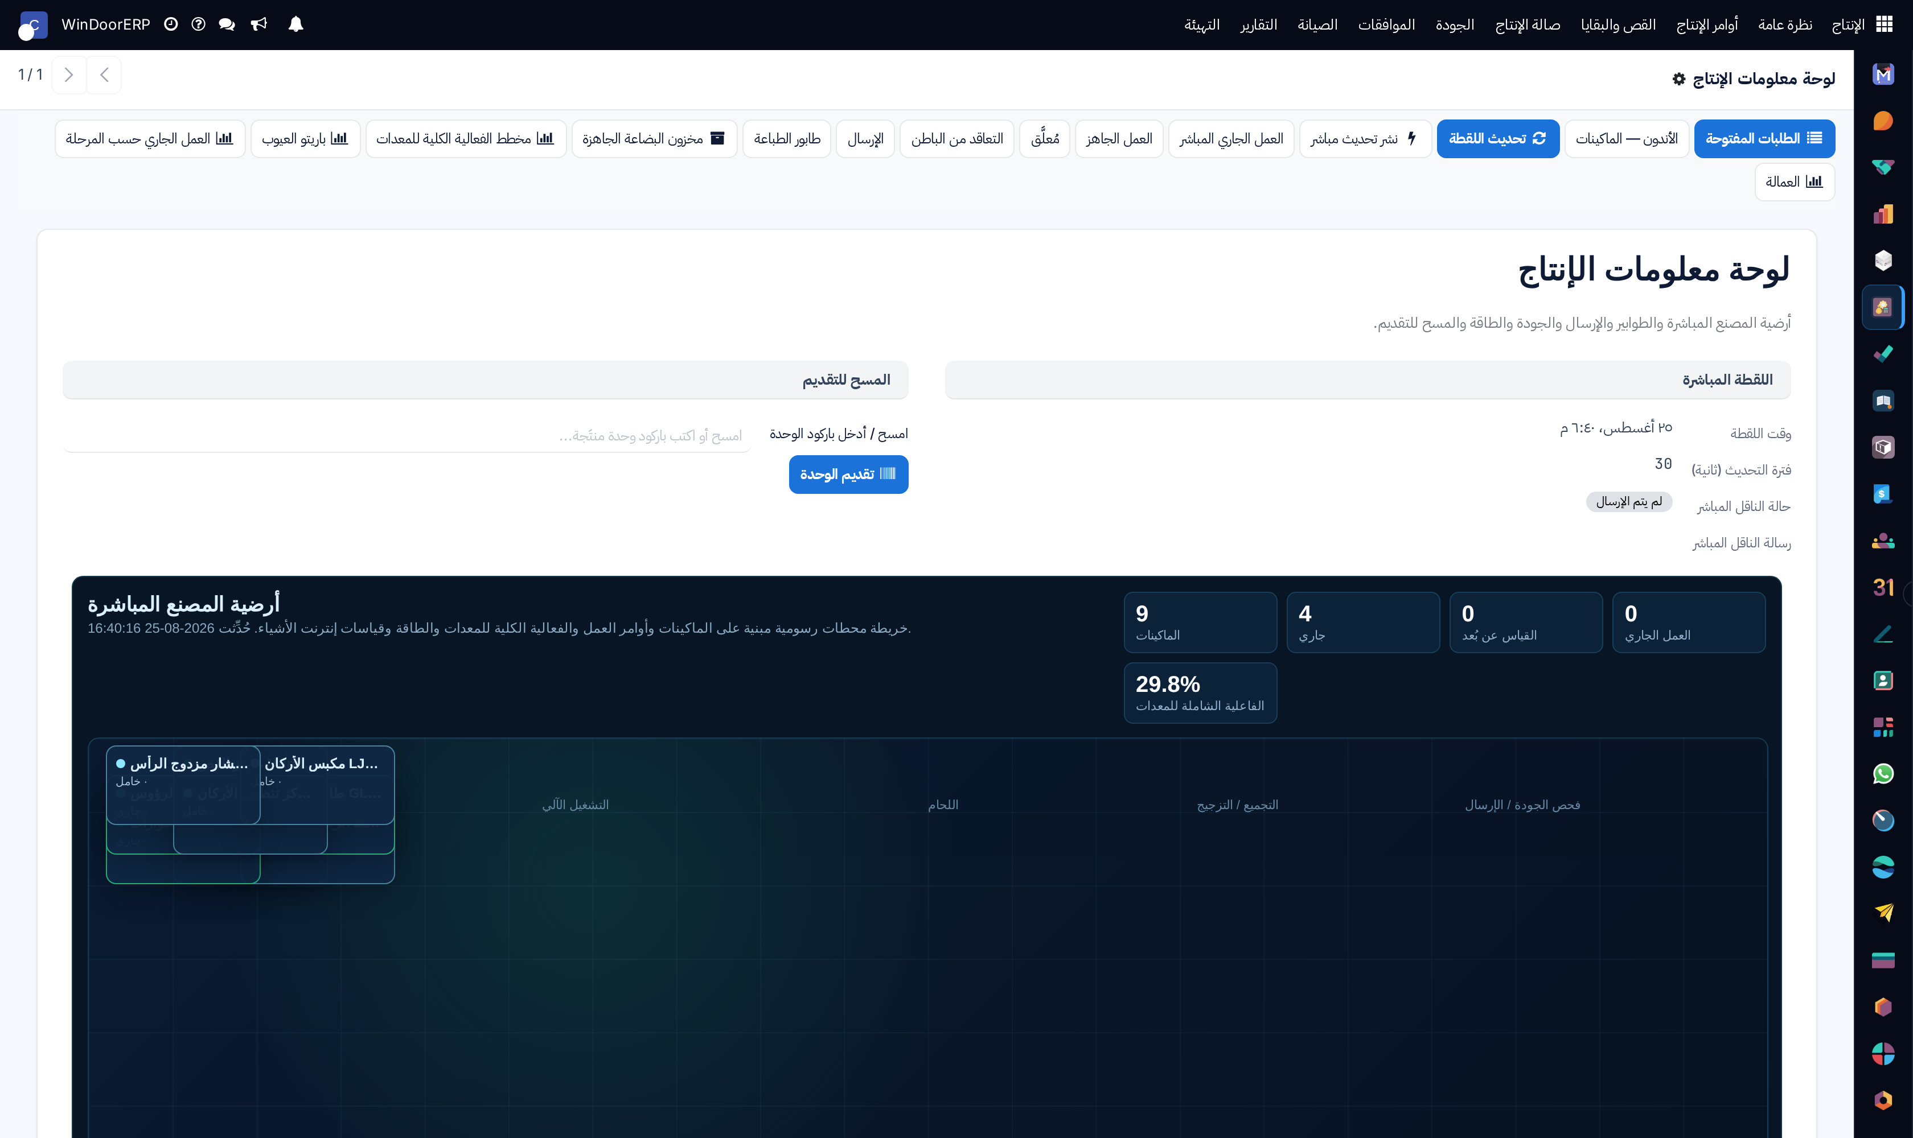
Task: Click the question mark help icon
Action: coord(198,24)
